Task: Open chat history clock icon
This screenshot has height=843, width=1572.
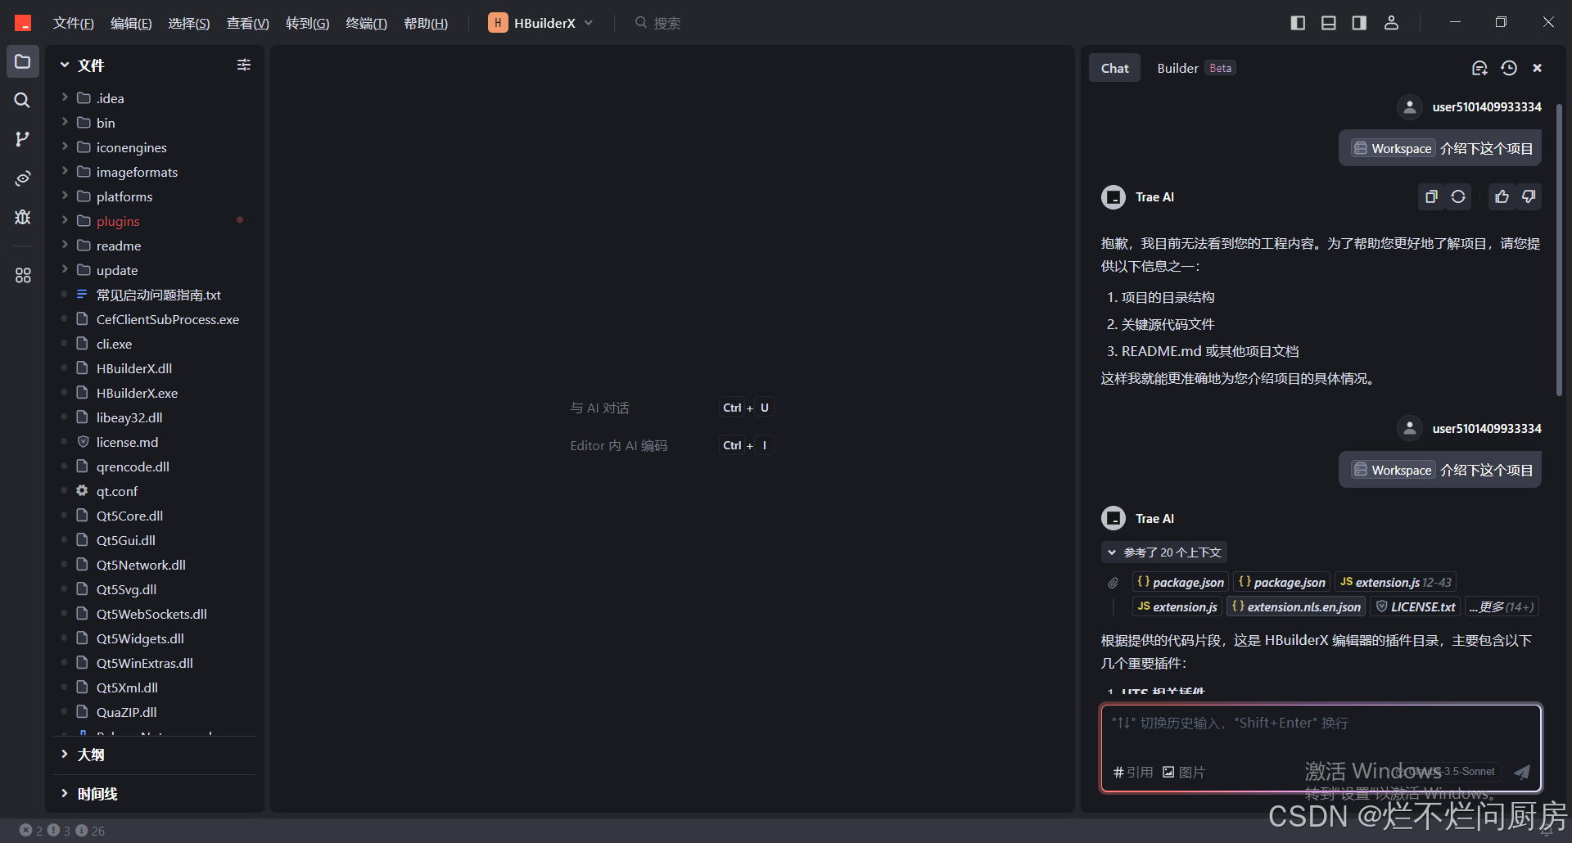Action: point(1509,68)
